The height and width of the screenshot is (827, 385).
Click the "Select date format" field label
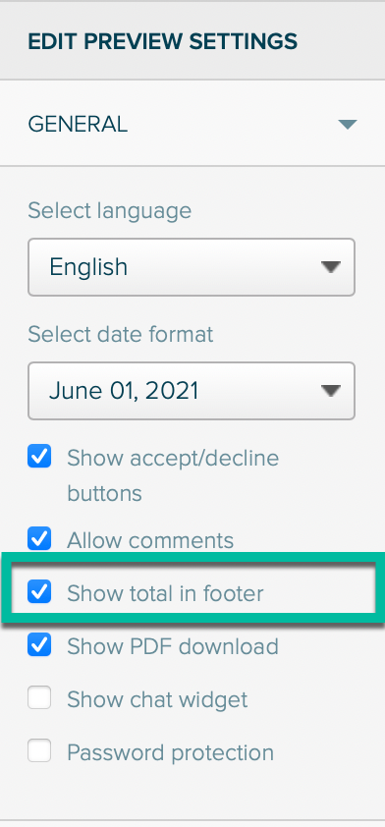(x=121, y=334)
